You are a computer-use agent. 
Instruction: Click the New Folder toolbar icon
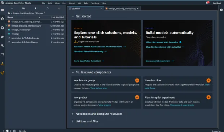24,8
